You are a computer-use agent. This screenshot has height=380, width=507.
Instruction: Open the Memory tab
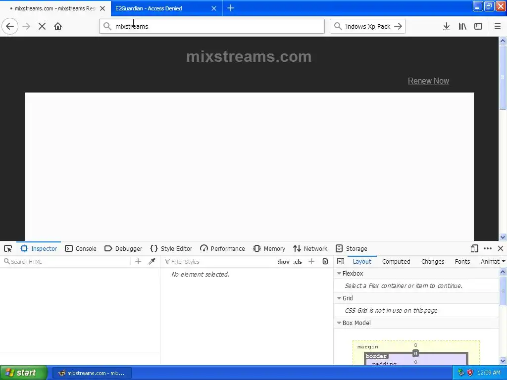[x=269, y=248]
